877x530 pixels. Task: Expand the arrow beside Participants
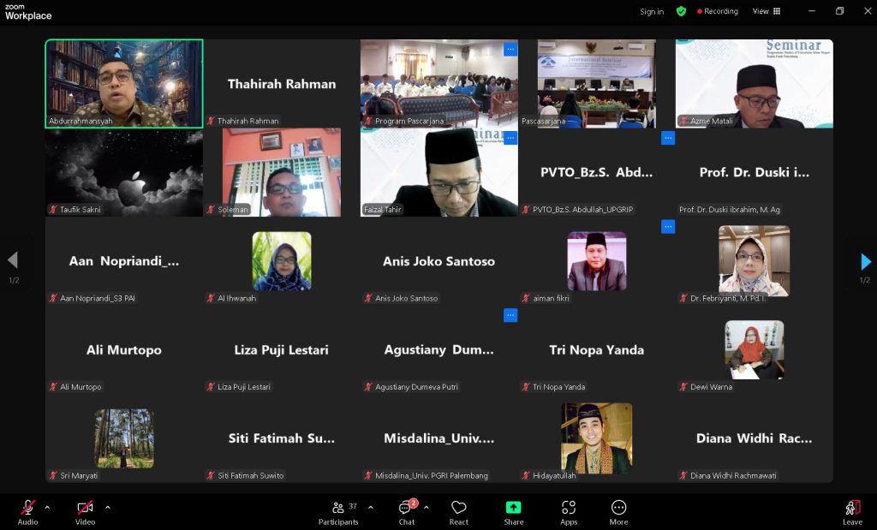tap(370, 508)
